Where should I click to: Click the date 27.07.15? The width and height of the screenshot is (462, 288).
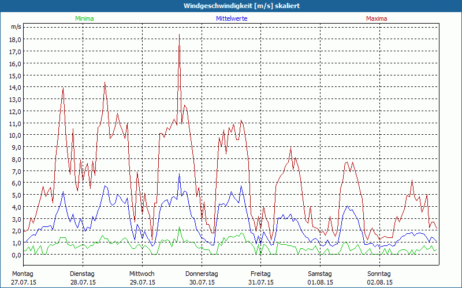[24, 282]
